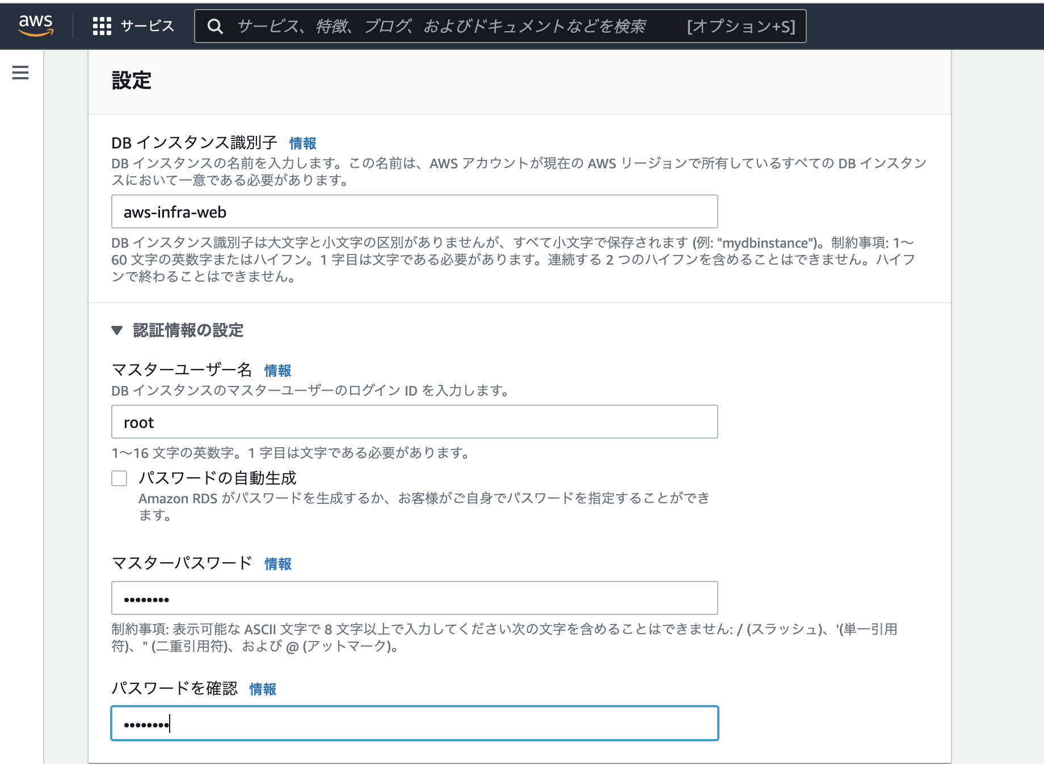Click the disclosure triangle next to 認証情報の設定
Screen dimensions: 1044x764
[x=118, y=330]
